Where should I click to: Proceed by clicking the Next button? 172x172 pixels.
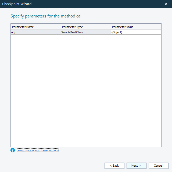pyautogui.click(x=136, y=166)
